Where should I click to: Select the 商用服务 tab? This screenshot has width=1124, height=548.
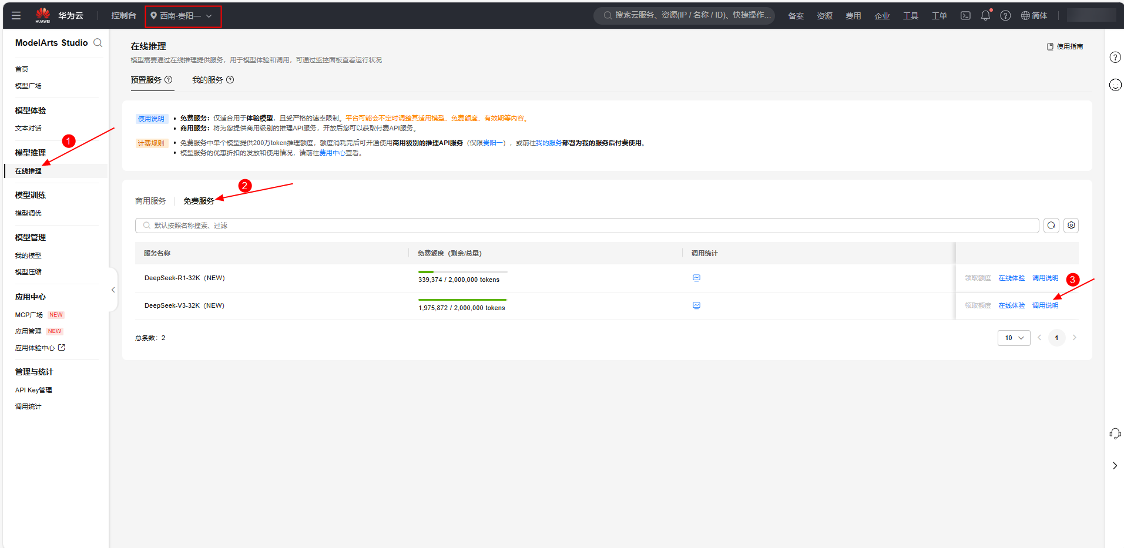150,201
